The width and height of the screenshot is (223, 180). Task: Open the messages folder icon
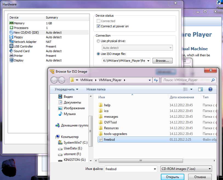pos(101,116)
